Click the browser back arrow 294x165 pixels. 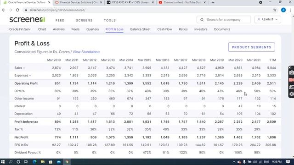(x=4, y=10)
